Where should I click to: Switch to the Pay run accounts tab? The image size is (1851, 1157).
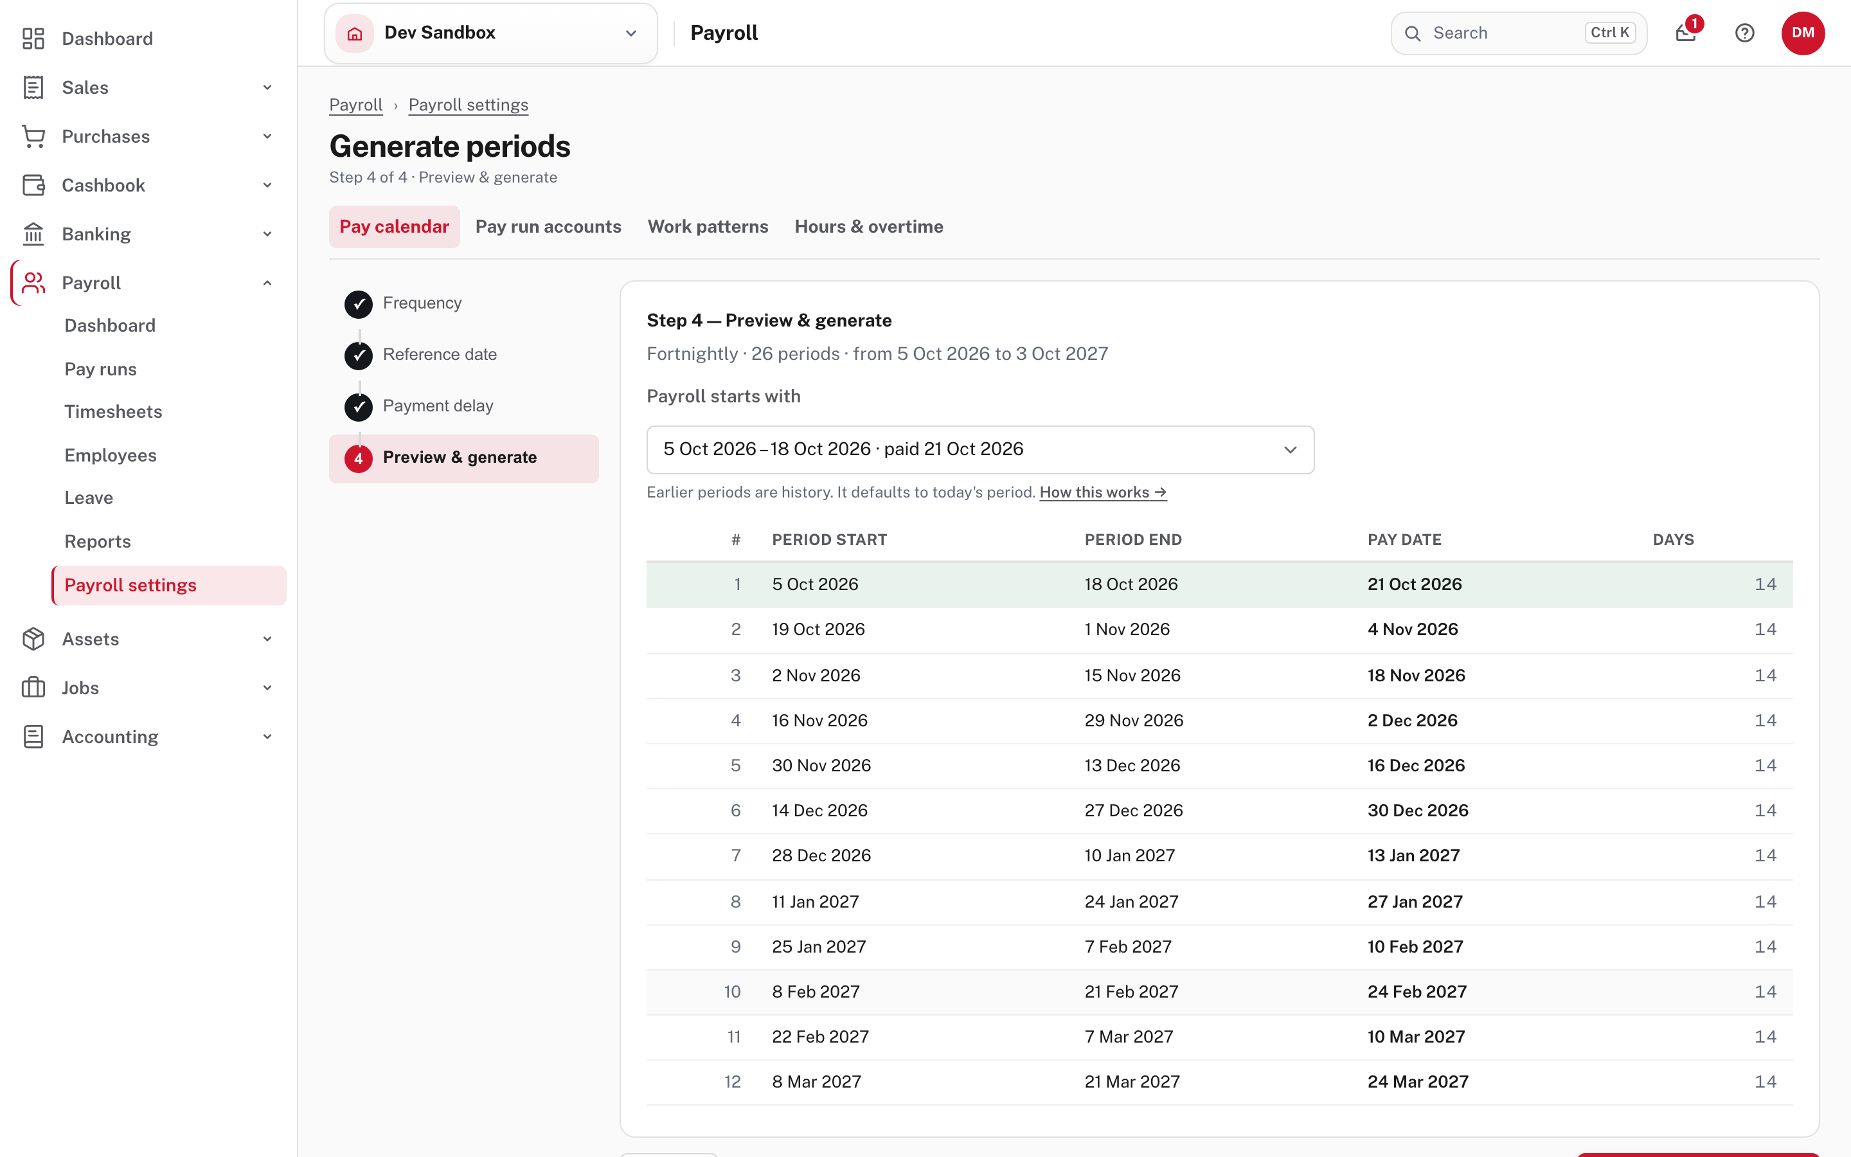[548, 226]
